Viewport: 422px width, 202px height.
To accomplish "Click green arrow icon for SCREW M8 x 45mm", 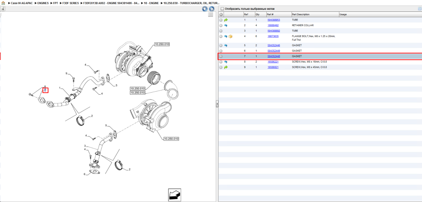I will click(226, 67).
